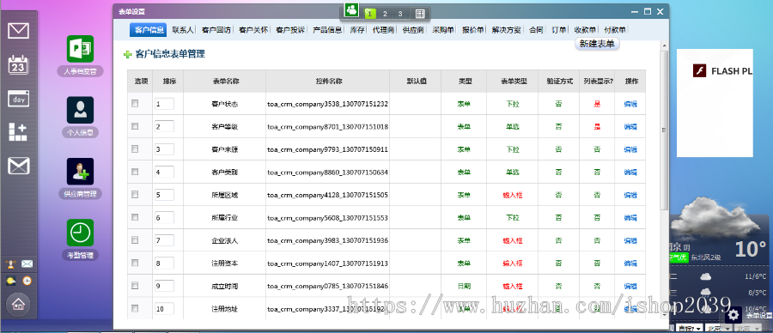Click 编辑 link for 客户来源 row

coord(630,149)
